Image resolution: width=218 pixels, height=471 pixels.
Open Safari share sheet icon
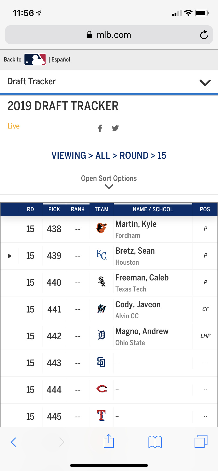pyautogui.click(x=109, y=441)
